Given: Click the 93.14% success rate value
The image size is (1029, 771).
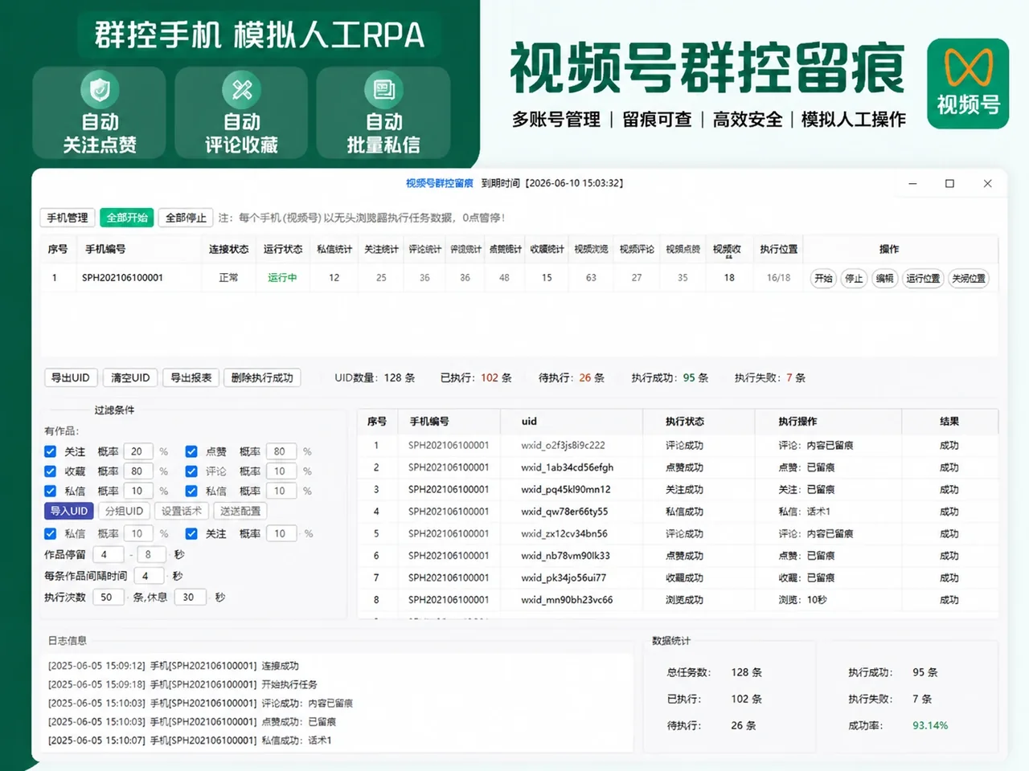Looking at the screenshot, I should pyautogui.click(x=930, y=725).
